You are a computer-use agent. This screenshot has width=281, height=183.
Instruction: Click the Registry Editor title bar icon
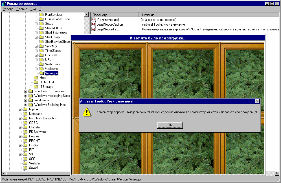pos(3,3)
